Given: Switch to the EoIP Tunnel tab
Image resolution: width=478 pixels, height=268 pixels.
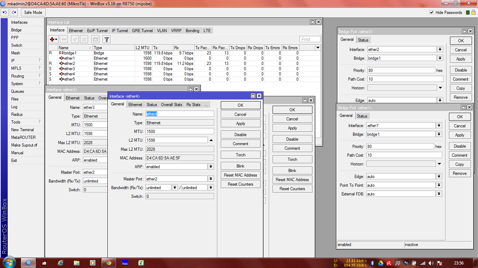Looking at the screenshot, I should [97, 31].
